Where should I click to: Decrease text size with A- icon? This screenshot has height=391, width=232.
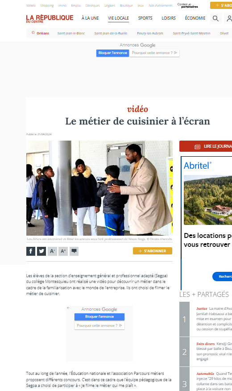tap(52, 251)
